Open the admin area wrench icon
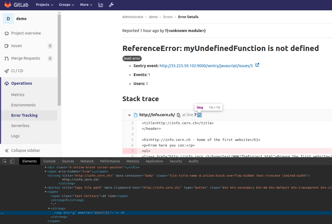 coord(111,5)
